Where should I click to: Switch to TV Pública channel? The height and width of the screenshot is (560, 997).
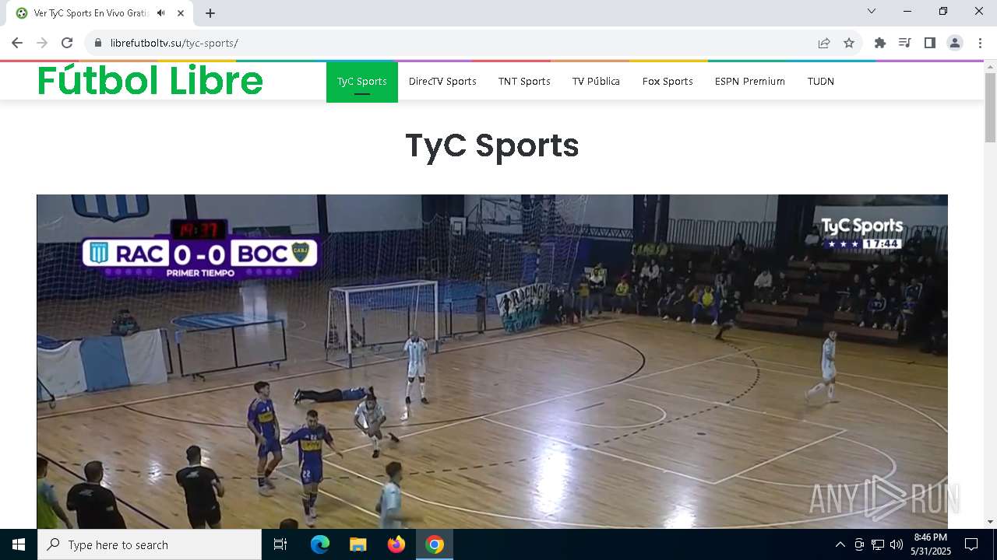point(596,82)
